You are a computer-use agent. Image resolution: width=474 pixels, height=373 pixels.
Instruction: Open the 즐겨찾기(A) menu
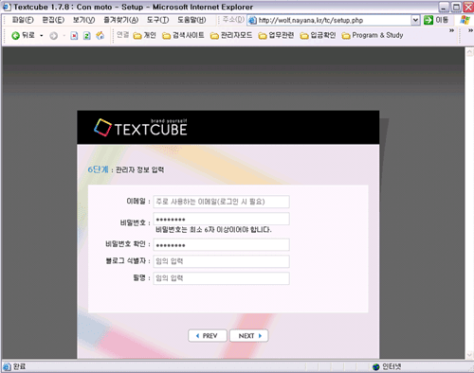click(121, 20)
